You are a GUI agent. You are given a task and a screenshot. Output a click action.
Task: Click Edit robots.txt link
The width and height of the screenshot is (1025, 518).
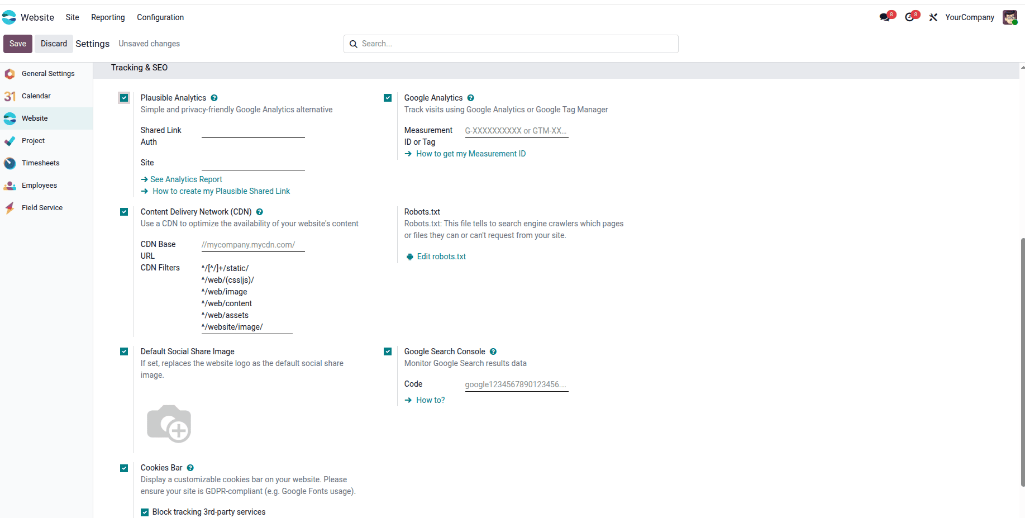click(x=436, y=256)
